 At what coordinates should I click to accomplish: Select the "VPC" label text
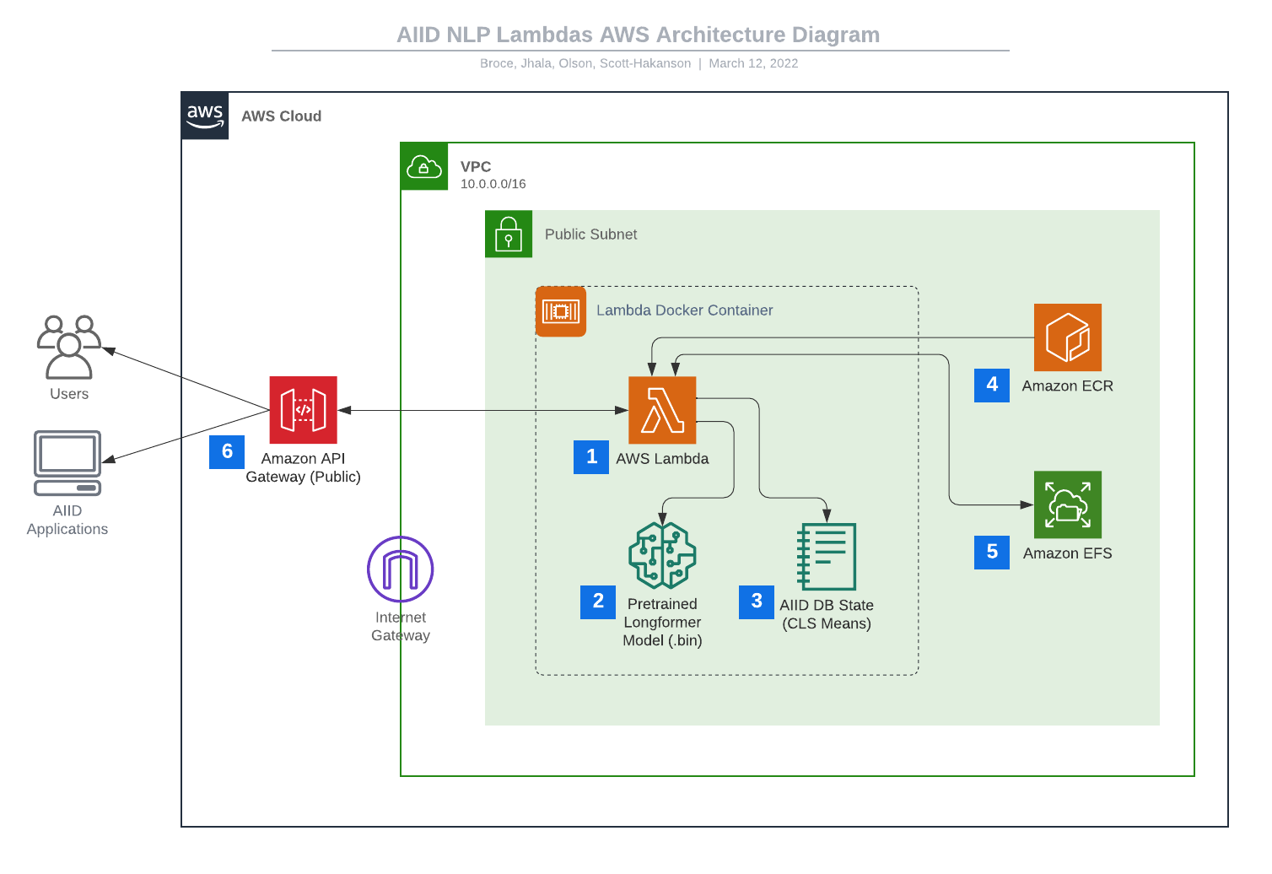coord(476,167)
